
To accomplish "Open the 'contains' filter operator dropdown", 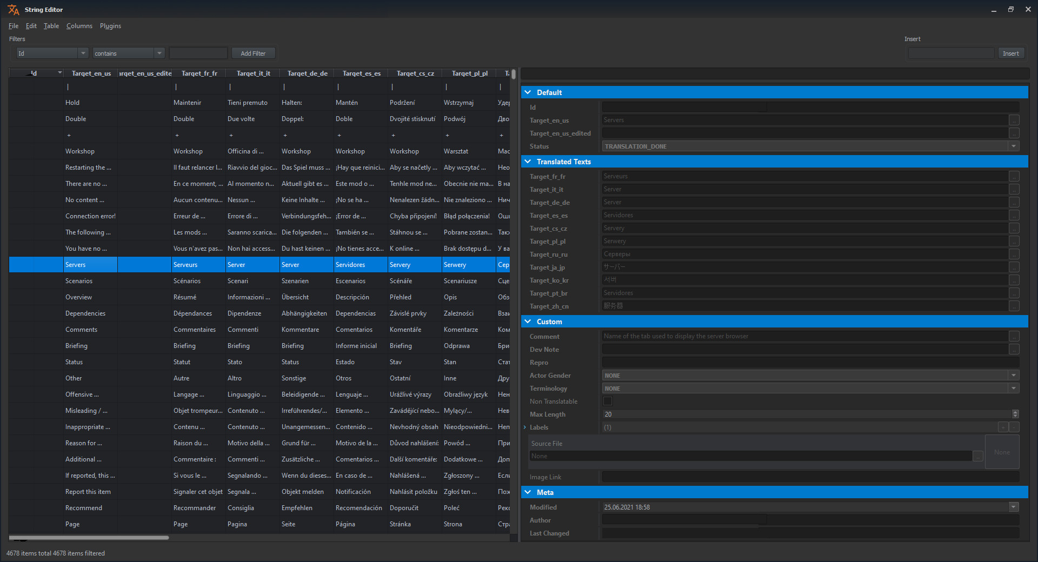I will [158, 53].
